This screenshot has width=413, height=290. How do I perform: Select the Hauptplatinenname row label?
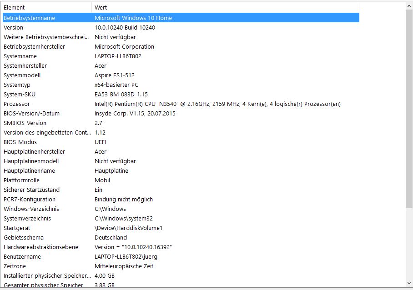[x=29, y=170]
